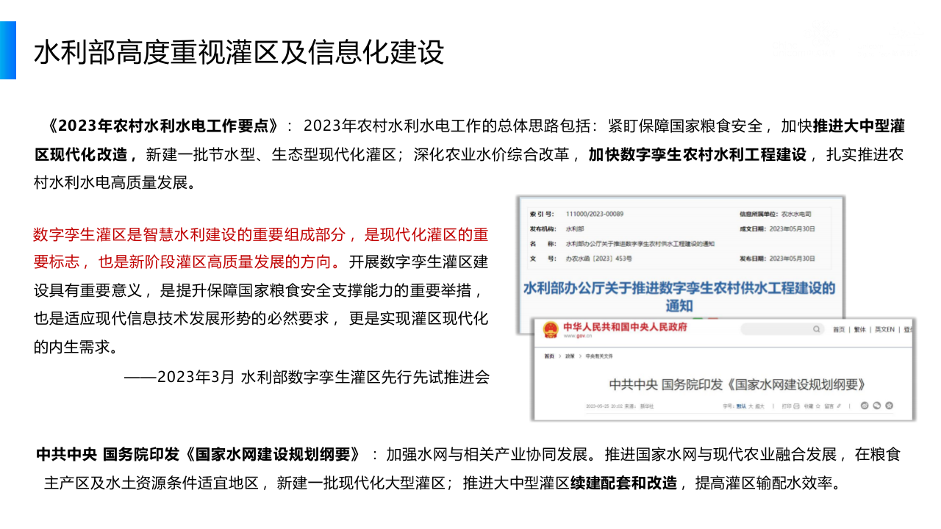This screenshot has width=941, height=529.
Task: Click the 政策 breadcrumb link
Action: (568, 355)
